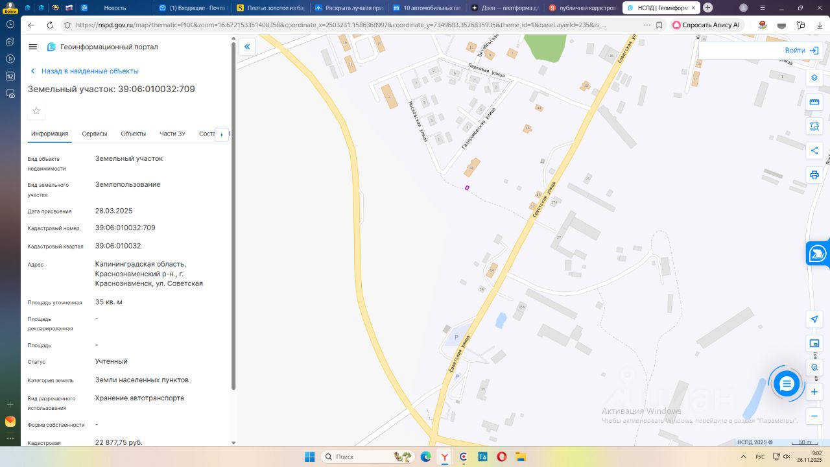The width and height of the screenshot is (830, 467).
Task: Click the Windows taskbar search box
Action: coord(368,457)
